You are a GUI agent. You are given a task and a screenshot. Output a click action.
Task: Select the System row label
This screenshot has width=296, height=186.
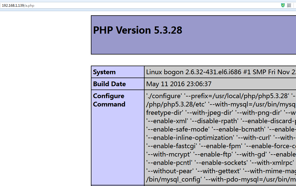pos(104,72)
